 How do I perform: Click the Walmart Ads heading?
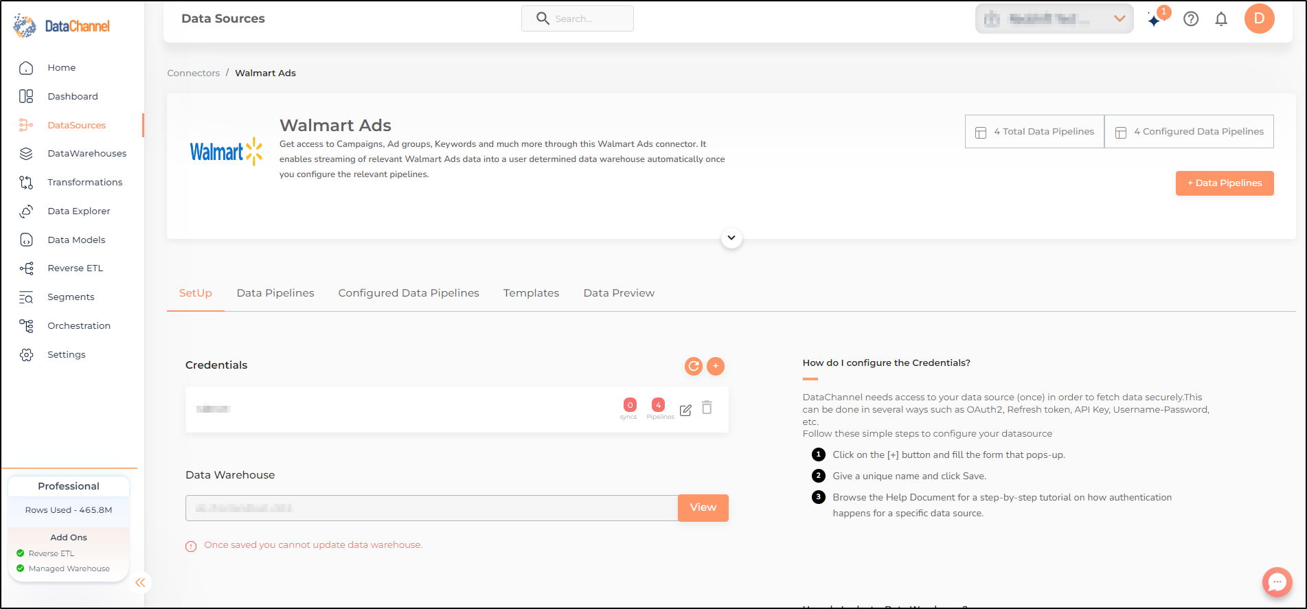coord(335,125)
